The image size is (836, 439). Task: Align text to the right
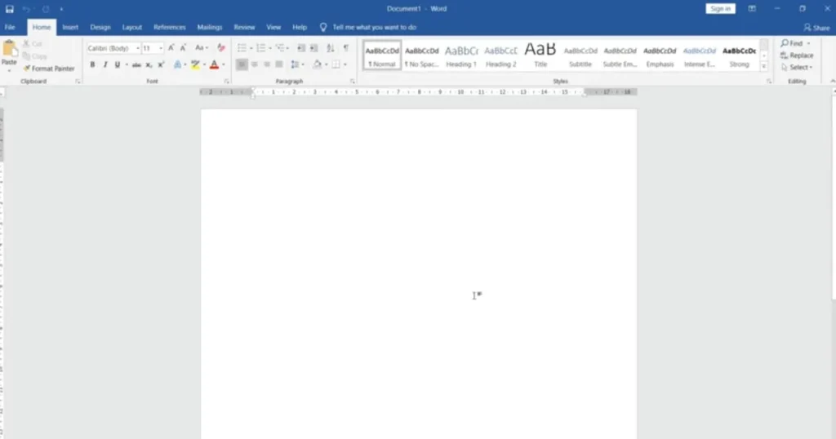pyautogui.click(x=267, y=64)
